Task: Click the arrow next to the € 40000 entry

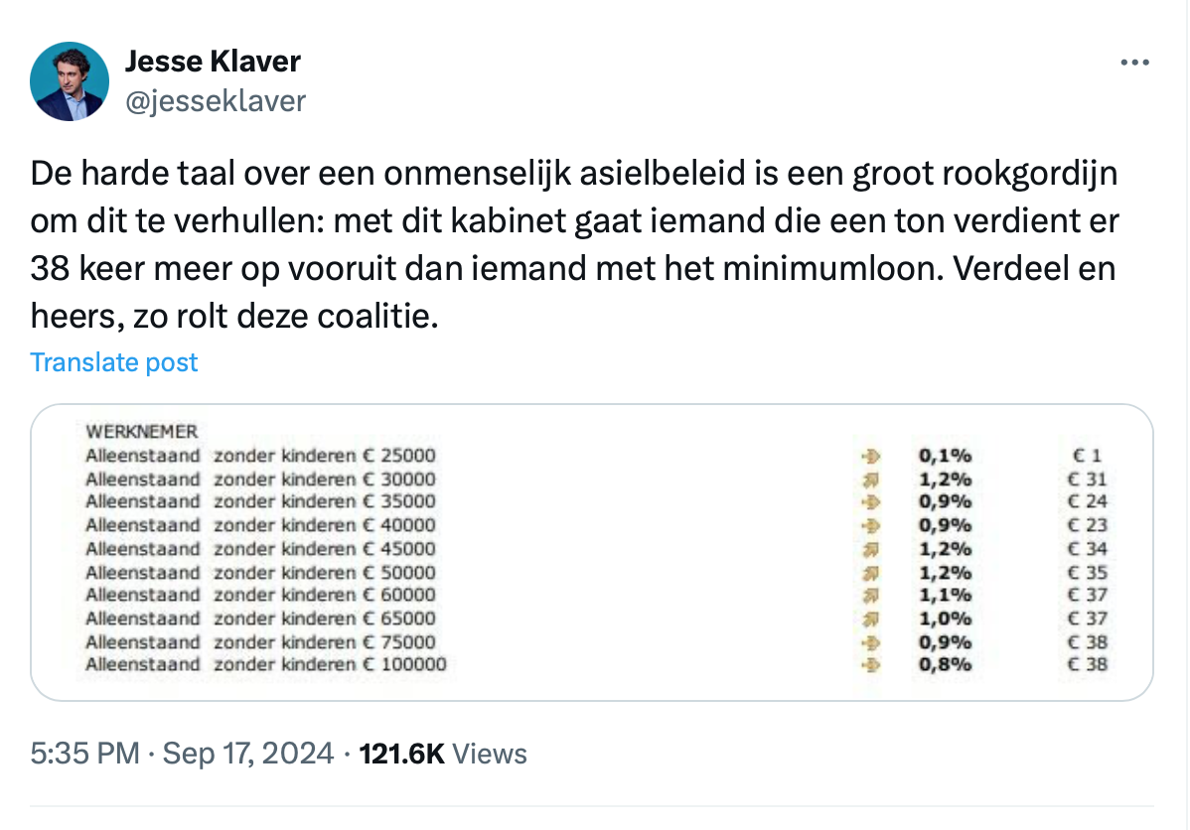Action: click(x=872, y=525)
